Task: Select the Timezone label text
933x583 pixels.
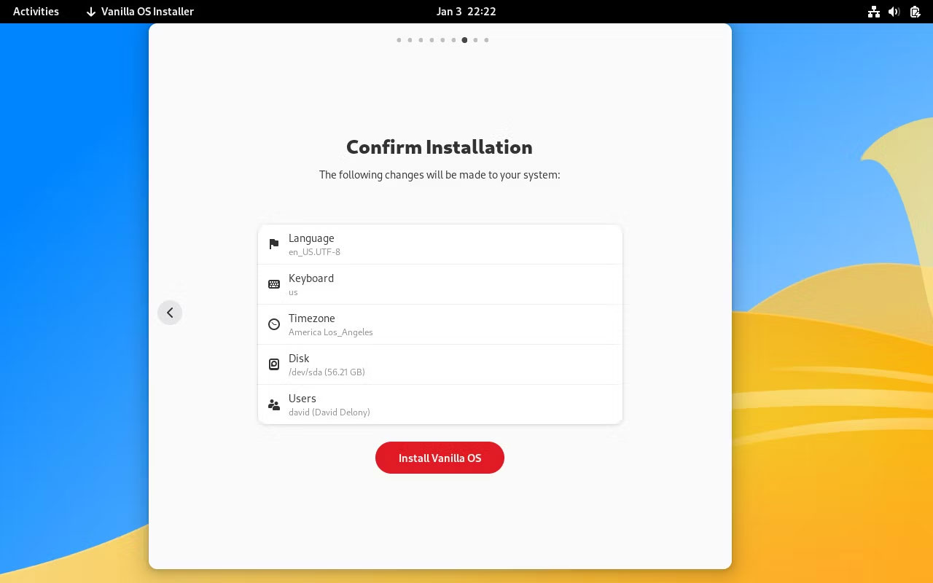Action: 312,318
